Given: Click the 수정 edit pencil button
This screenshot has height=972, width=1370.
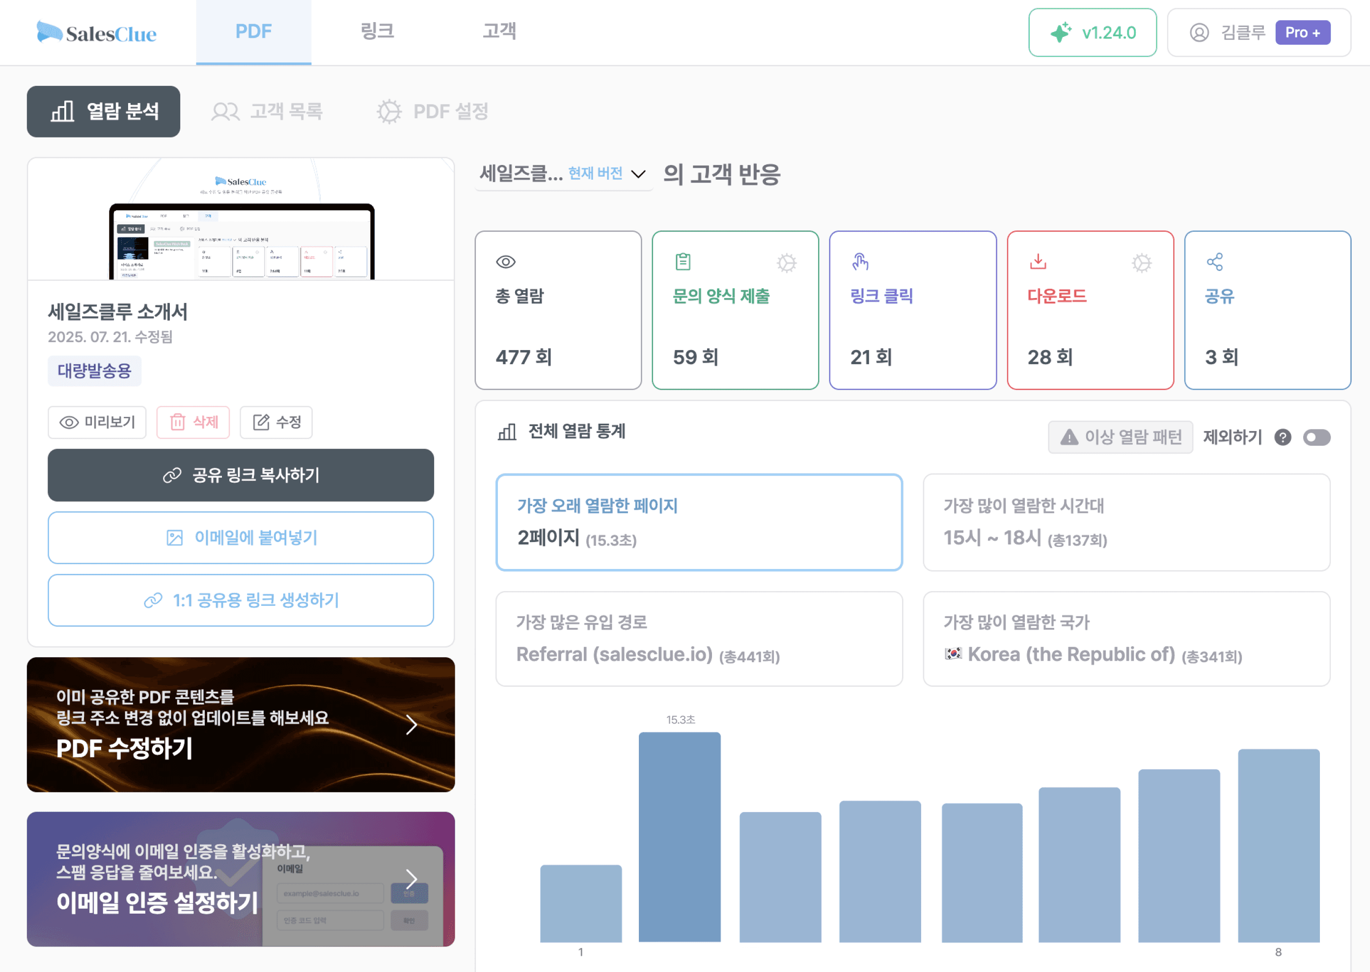Looking at the screenshot, I should 276,422.
